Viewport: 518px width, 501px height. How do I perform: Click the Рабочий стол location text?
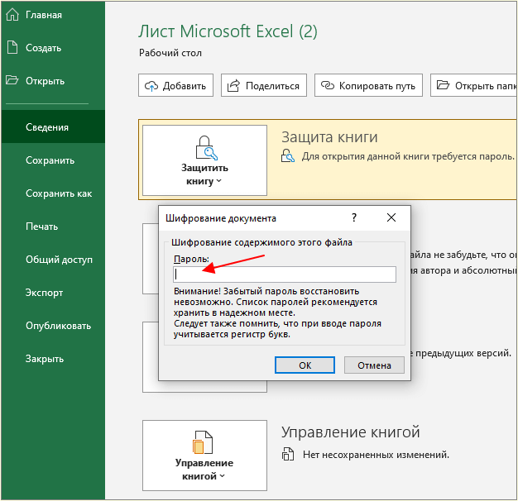(x=170, y=53)
